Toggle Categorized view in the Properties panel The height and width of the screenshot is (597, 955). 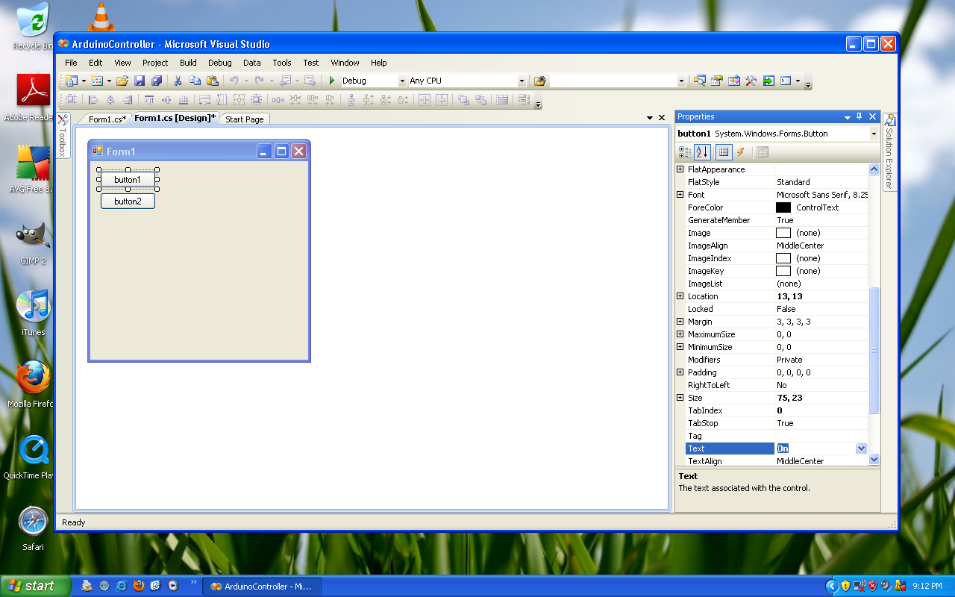pos(685,152)
